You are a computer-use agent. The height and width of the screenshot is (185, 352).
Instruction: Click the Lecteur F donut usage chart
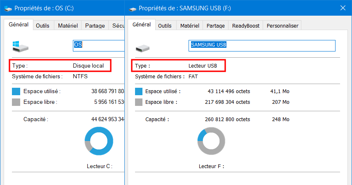click(x=211, y=141)
